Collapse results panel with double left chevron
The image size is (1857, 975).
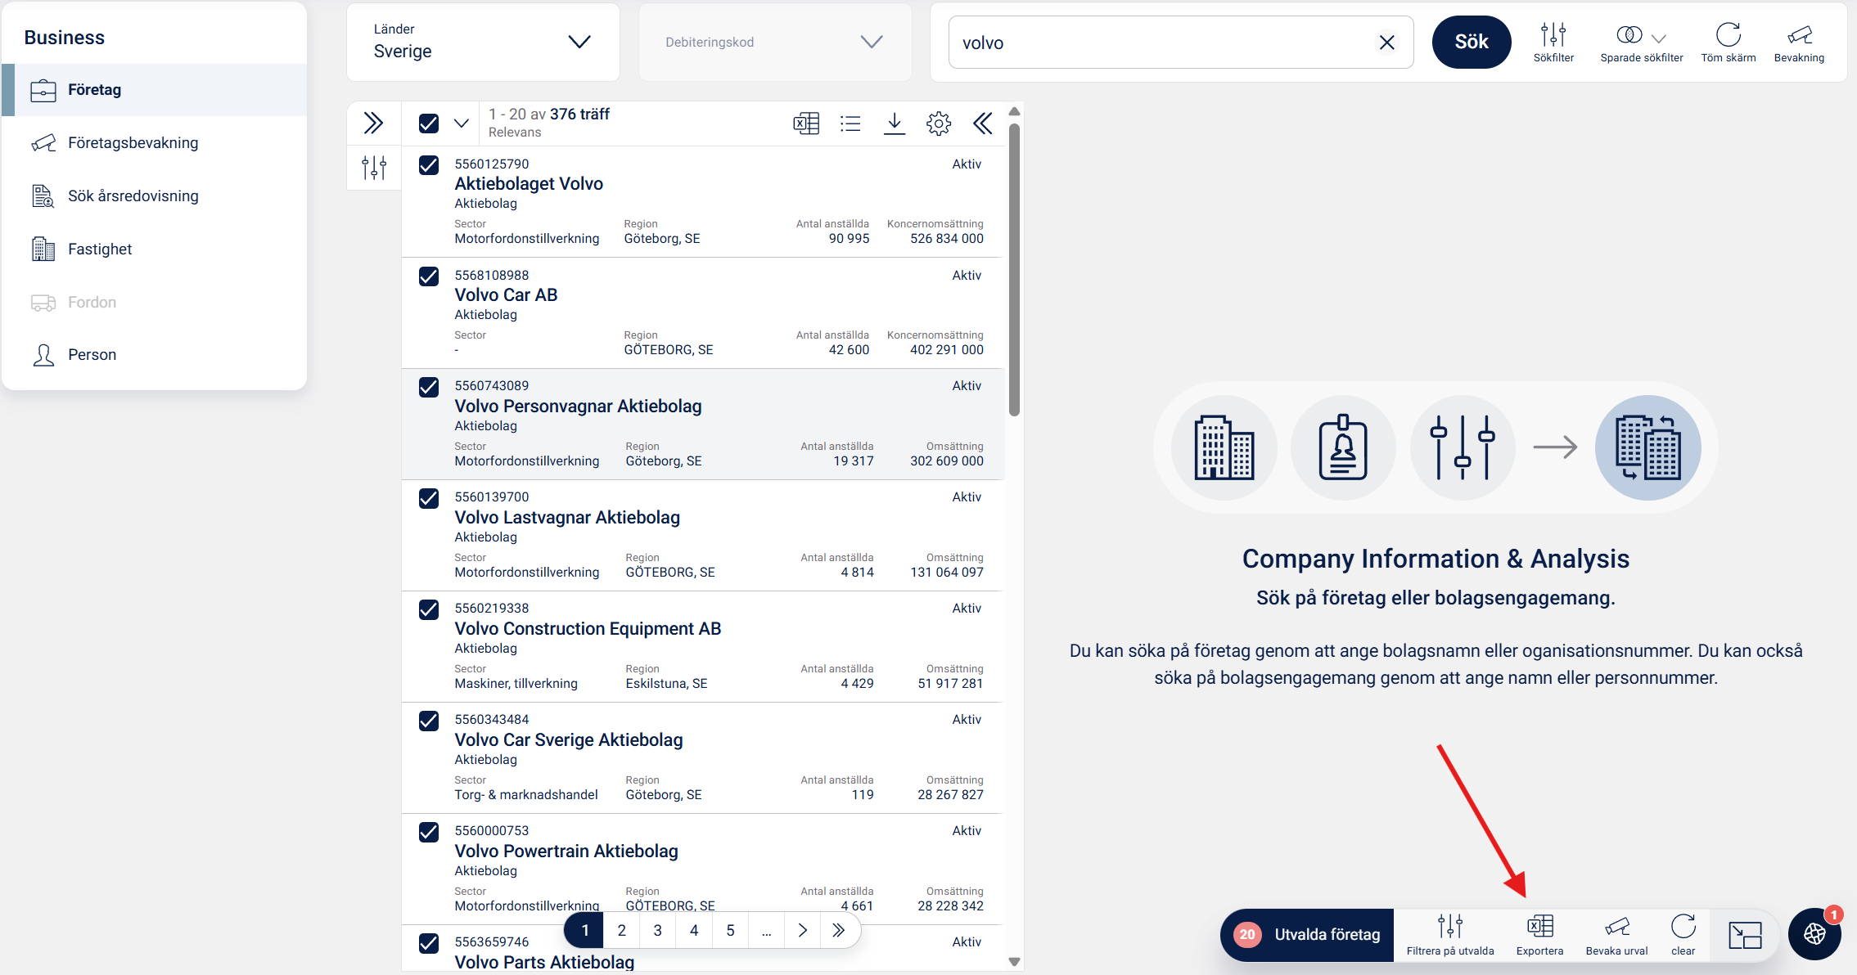983,124
